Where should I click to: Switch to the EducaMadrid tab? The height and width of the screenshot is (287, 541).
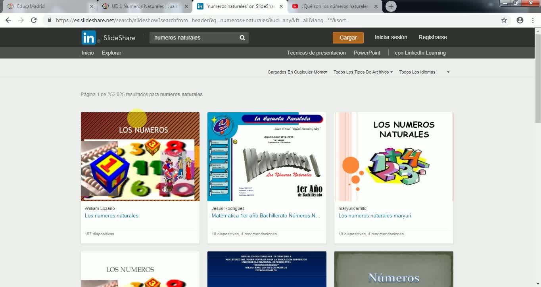pyautogui.click(x=50, y=6)
